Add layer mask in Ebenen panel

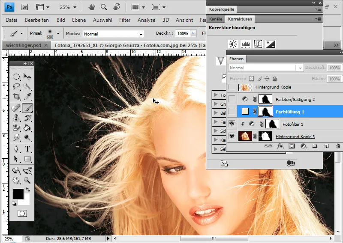[292, 146]
